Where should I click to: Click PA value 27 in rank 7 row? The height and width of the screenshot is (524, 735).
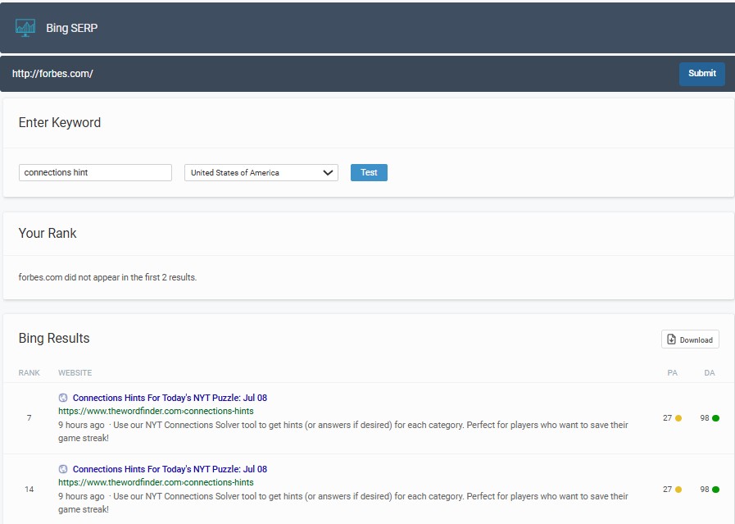tap(668, 418)
